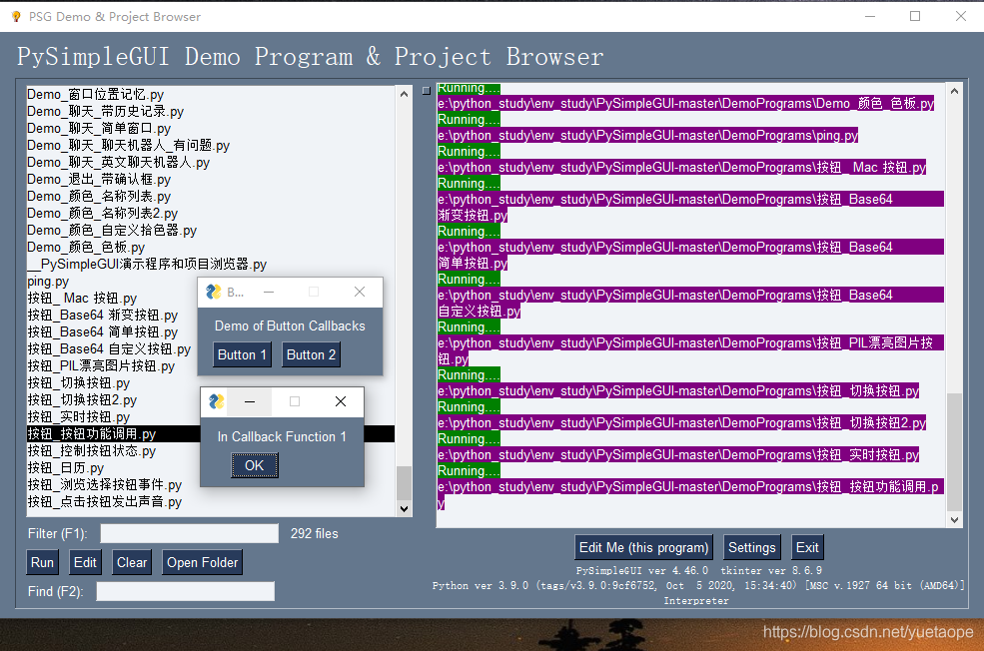Image resolution: width=984 pixels, height=651 pixels.
Task: Select 按钮_ Mac 按钮.py in file list
Action: tap(82, 298)
